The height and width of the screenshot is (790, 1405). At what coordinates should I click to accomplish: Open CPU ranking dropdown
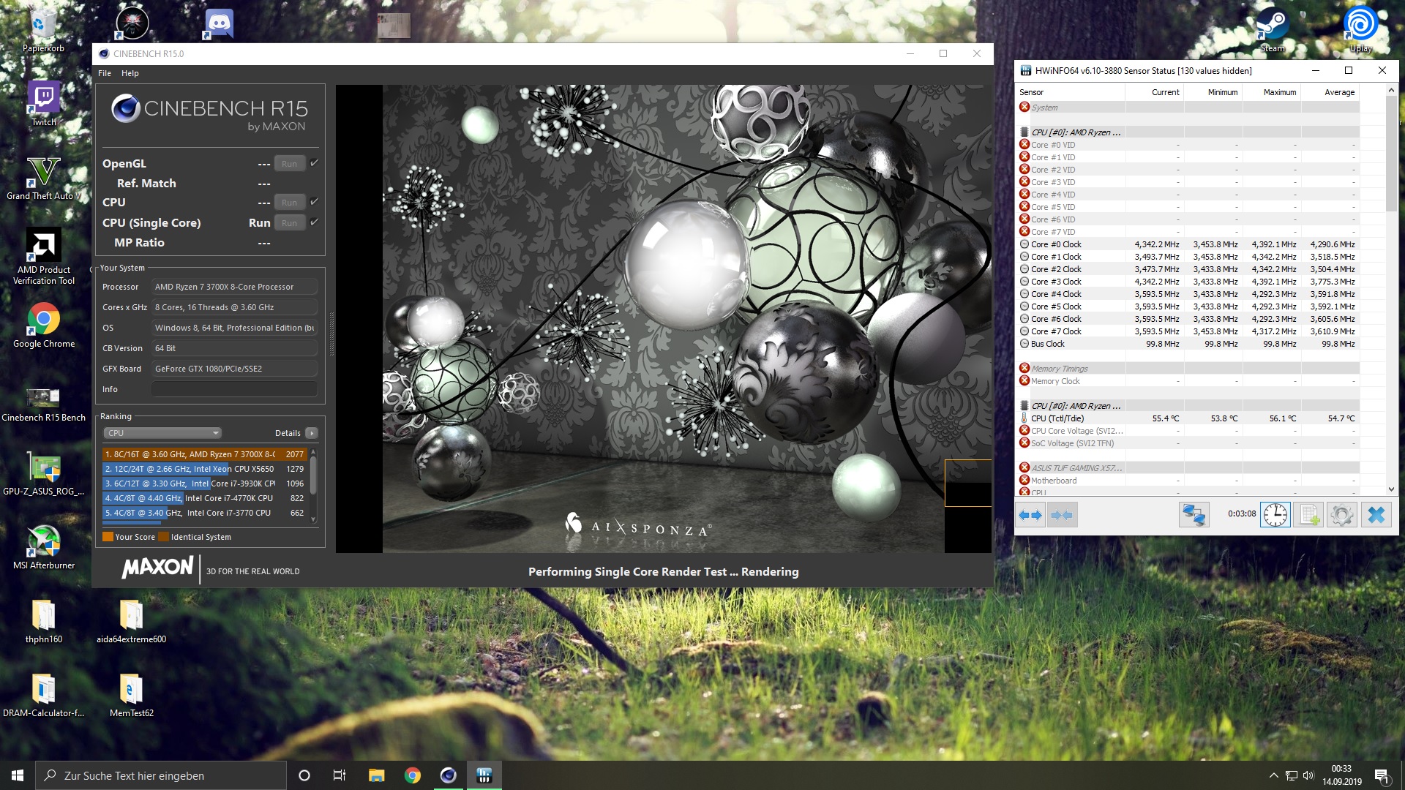pyautogui.click(x=162, y=433)
